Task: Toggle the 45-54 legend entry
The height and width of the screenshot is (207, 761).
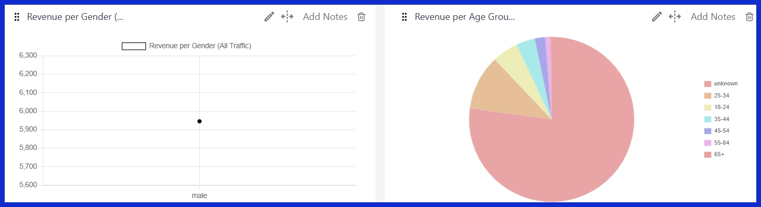Action: (x=717, y=131)
